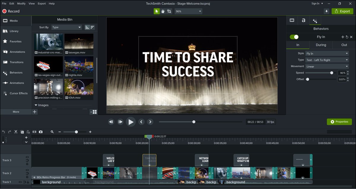
Task: Open the Modify menu
Action: pyautogui.click(x=21, y=4)
